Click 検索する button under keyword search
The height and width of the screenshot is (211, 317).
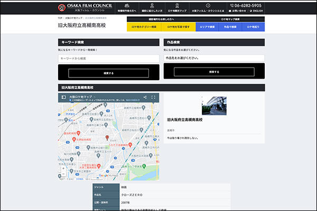pyautogui.click(x=108, y=73)
